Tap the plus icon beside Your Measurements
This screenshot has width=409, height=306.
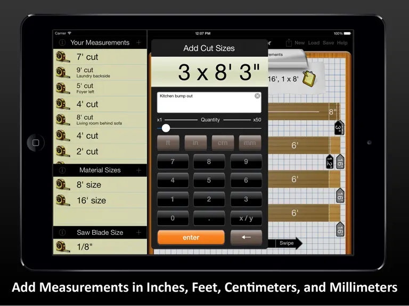[x=138, y=42]
